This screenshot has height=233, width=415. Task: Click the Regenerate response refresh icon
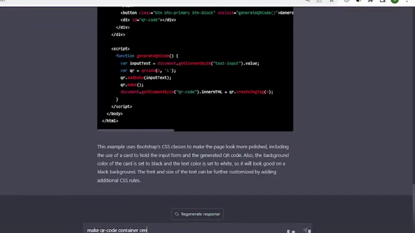177,214
